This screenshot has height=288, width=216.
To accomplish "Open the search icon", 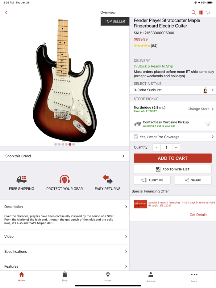I will click(x=193, y=12).
